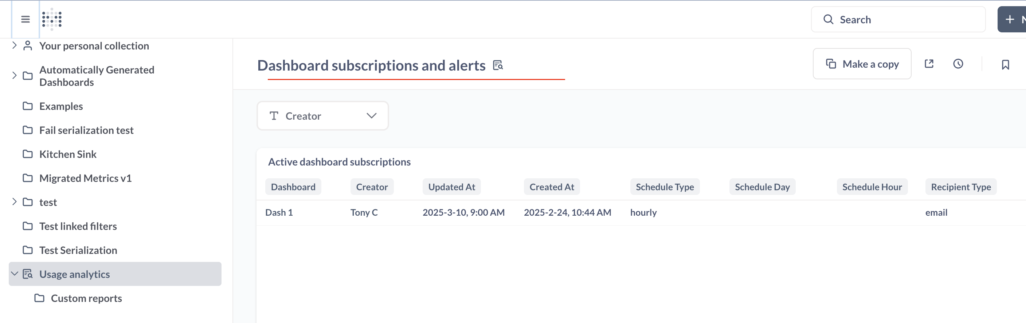Screen dimensions: 1026x323
Task: Click the test folder icon
Action: point(27,202)
